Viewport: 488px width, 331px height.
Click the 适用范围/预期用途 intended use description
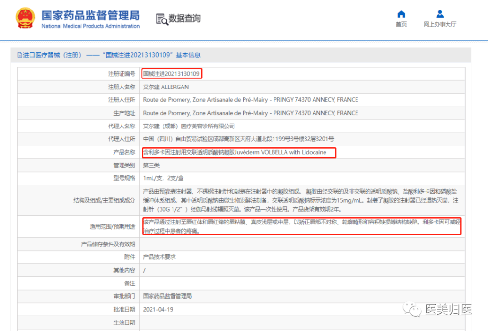pos(302,226)
